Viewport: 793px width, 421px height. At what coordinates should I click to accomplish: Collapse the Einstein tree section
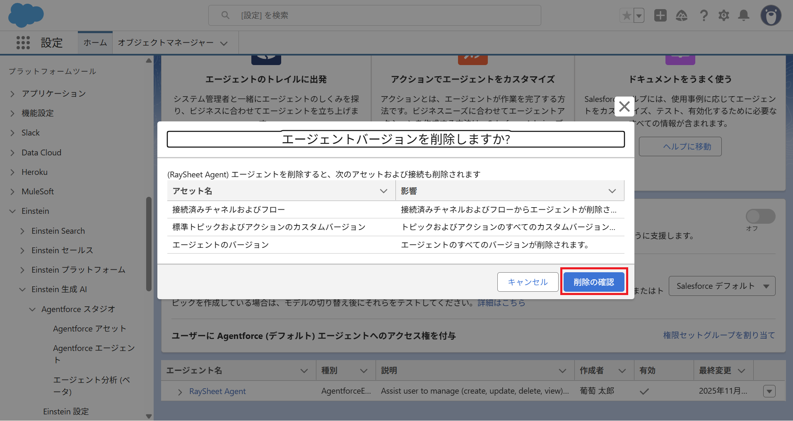coord(12,211)
